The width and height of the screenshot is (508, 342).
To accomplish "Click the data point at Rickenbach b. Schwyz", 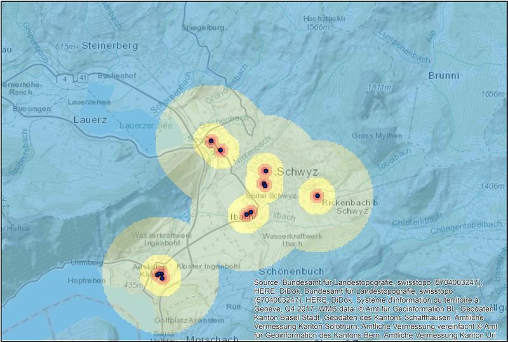I will (x=316, y=195).
